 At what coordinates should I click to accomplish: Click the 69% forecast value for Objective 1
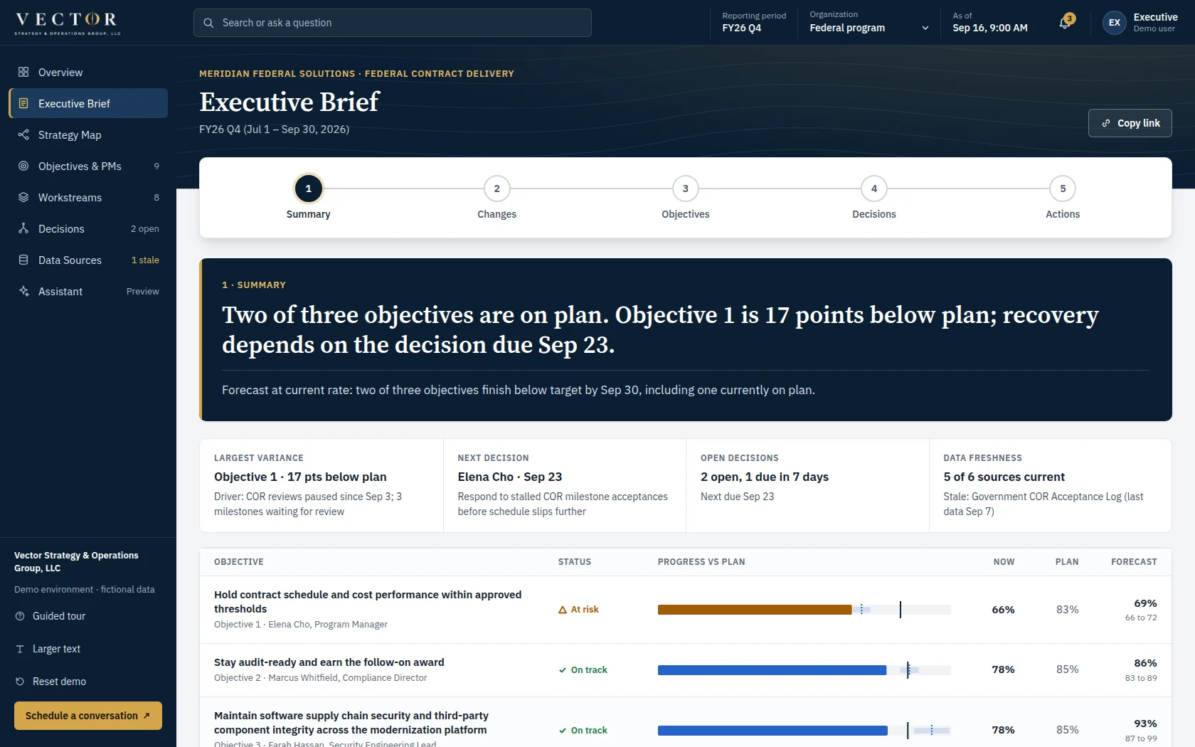(x=1145, y=603)
